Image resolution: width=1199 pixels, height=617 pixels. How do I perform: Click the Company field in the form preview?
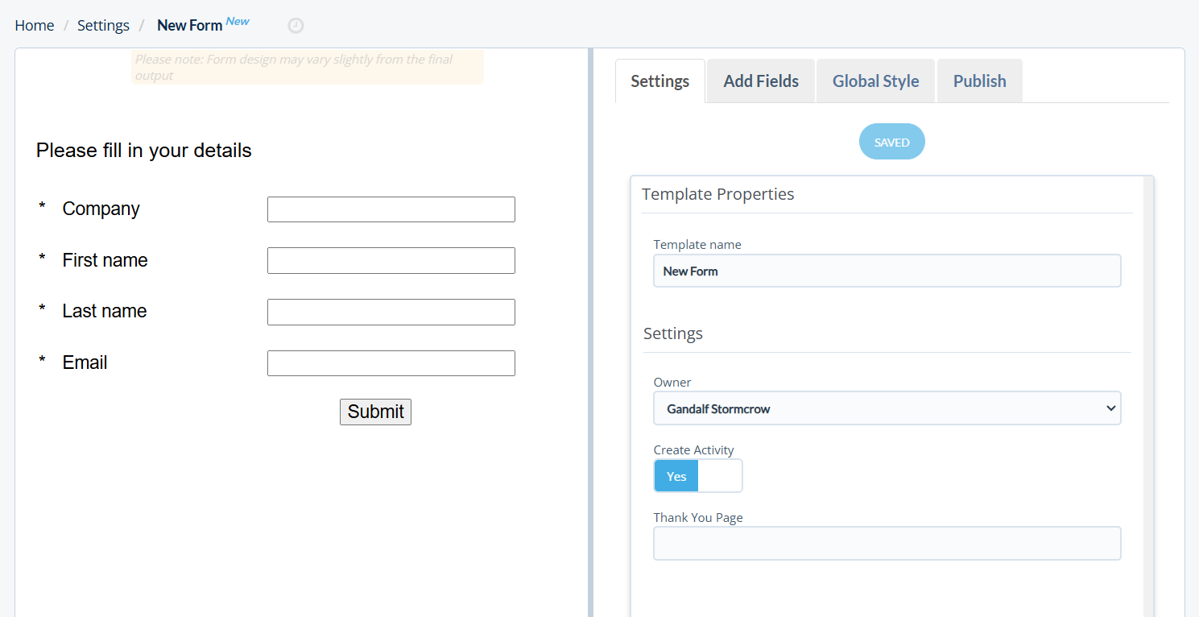pos(391,209)
